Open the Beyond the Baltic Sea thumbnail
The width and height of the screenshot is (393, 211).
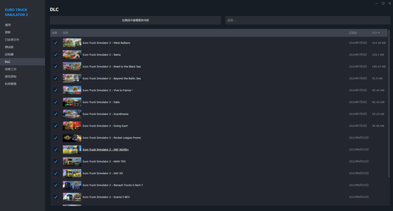[72, 78]
